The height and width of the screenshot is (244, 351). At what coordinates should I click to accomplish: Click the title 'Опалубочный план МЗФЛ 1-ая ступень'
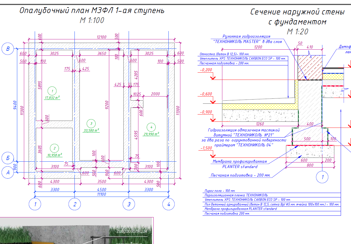pos(92,11)
